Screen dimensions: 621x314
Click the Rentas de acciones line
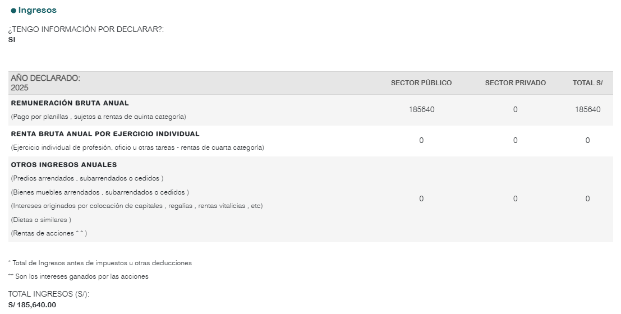point(49,233)
